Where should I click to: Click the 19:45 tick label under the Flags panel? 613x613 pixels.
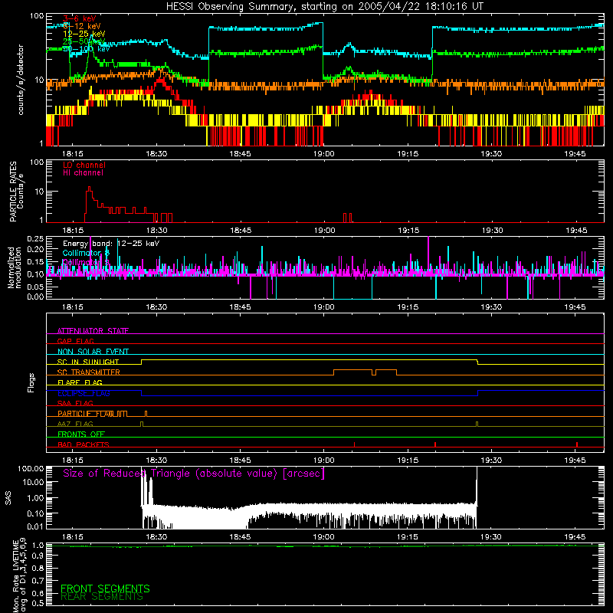[x=575, y=461]
